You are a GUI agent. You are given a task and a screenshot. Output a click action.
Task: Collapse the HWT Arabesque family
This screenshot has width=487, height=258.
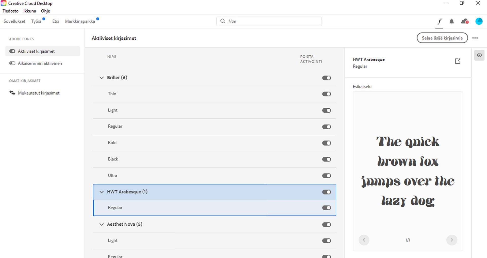pyautogui.click(x=102, y=192)
